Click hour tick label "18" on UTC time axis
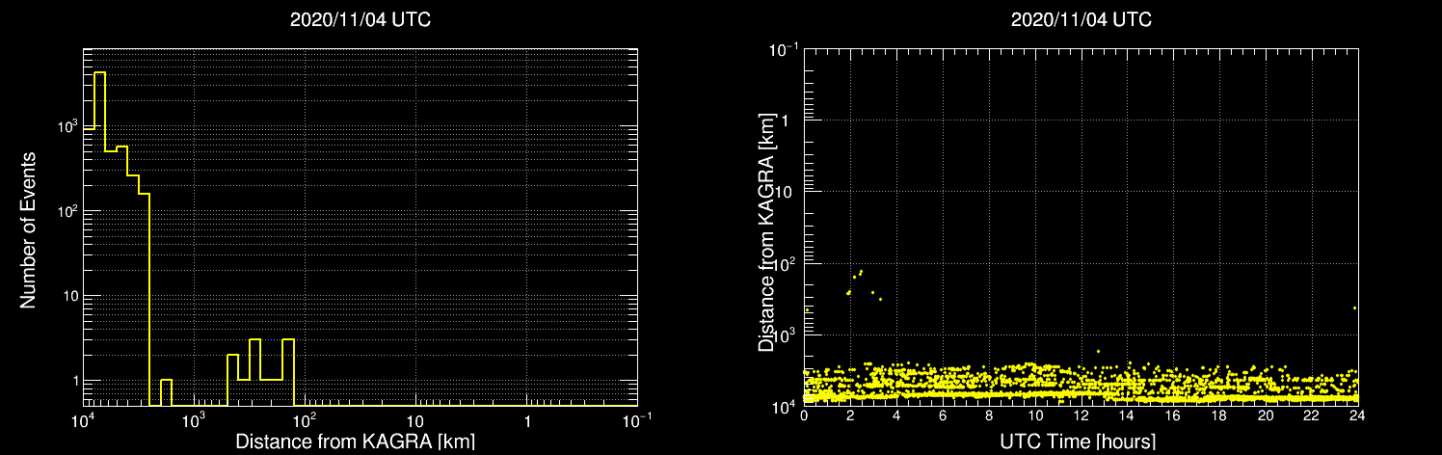This screenshot has width=1442, height=455. (x=1218, y=416)
